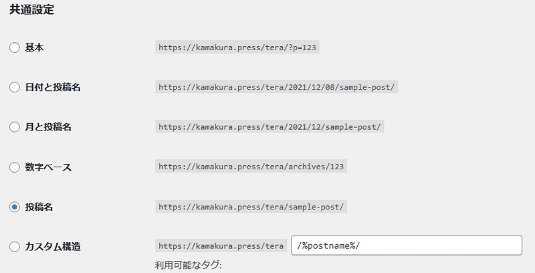Select the 基本 radio button
This screenshot has width=535, height=273.
click(14, 48)
